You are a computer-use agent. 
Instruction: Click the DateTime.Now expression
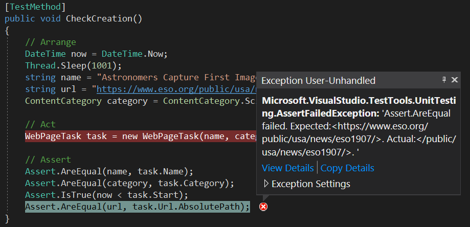tap(132, 54)
